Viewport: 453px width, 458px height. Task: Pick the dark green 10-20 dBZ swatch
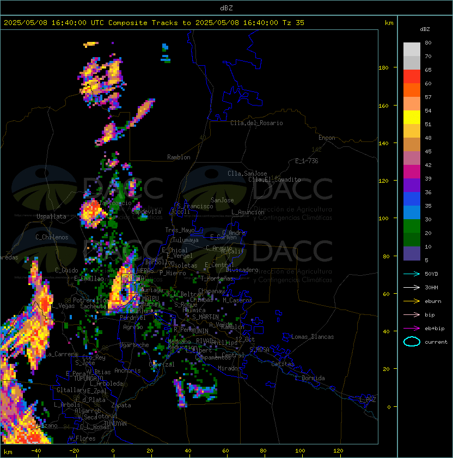click(412, 239)
